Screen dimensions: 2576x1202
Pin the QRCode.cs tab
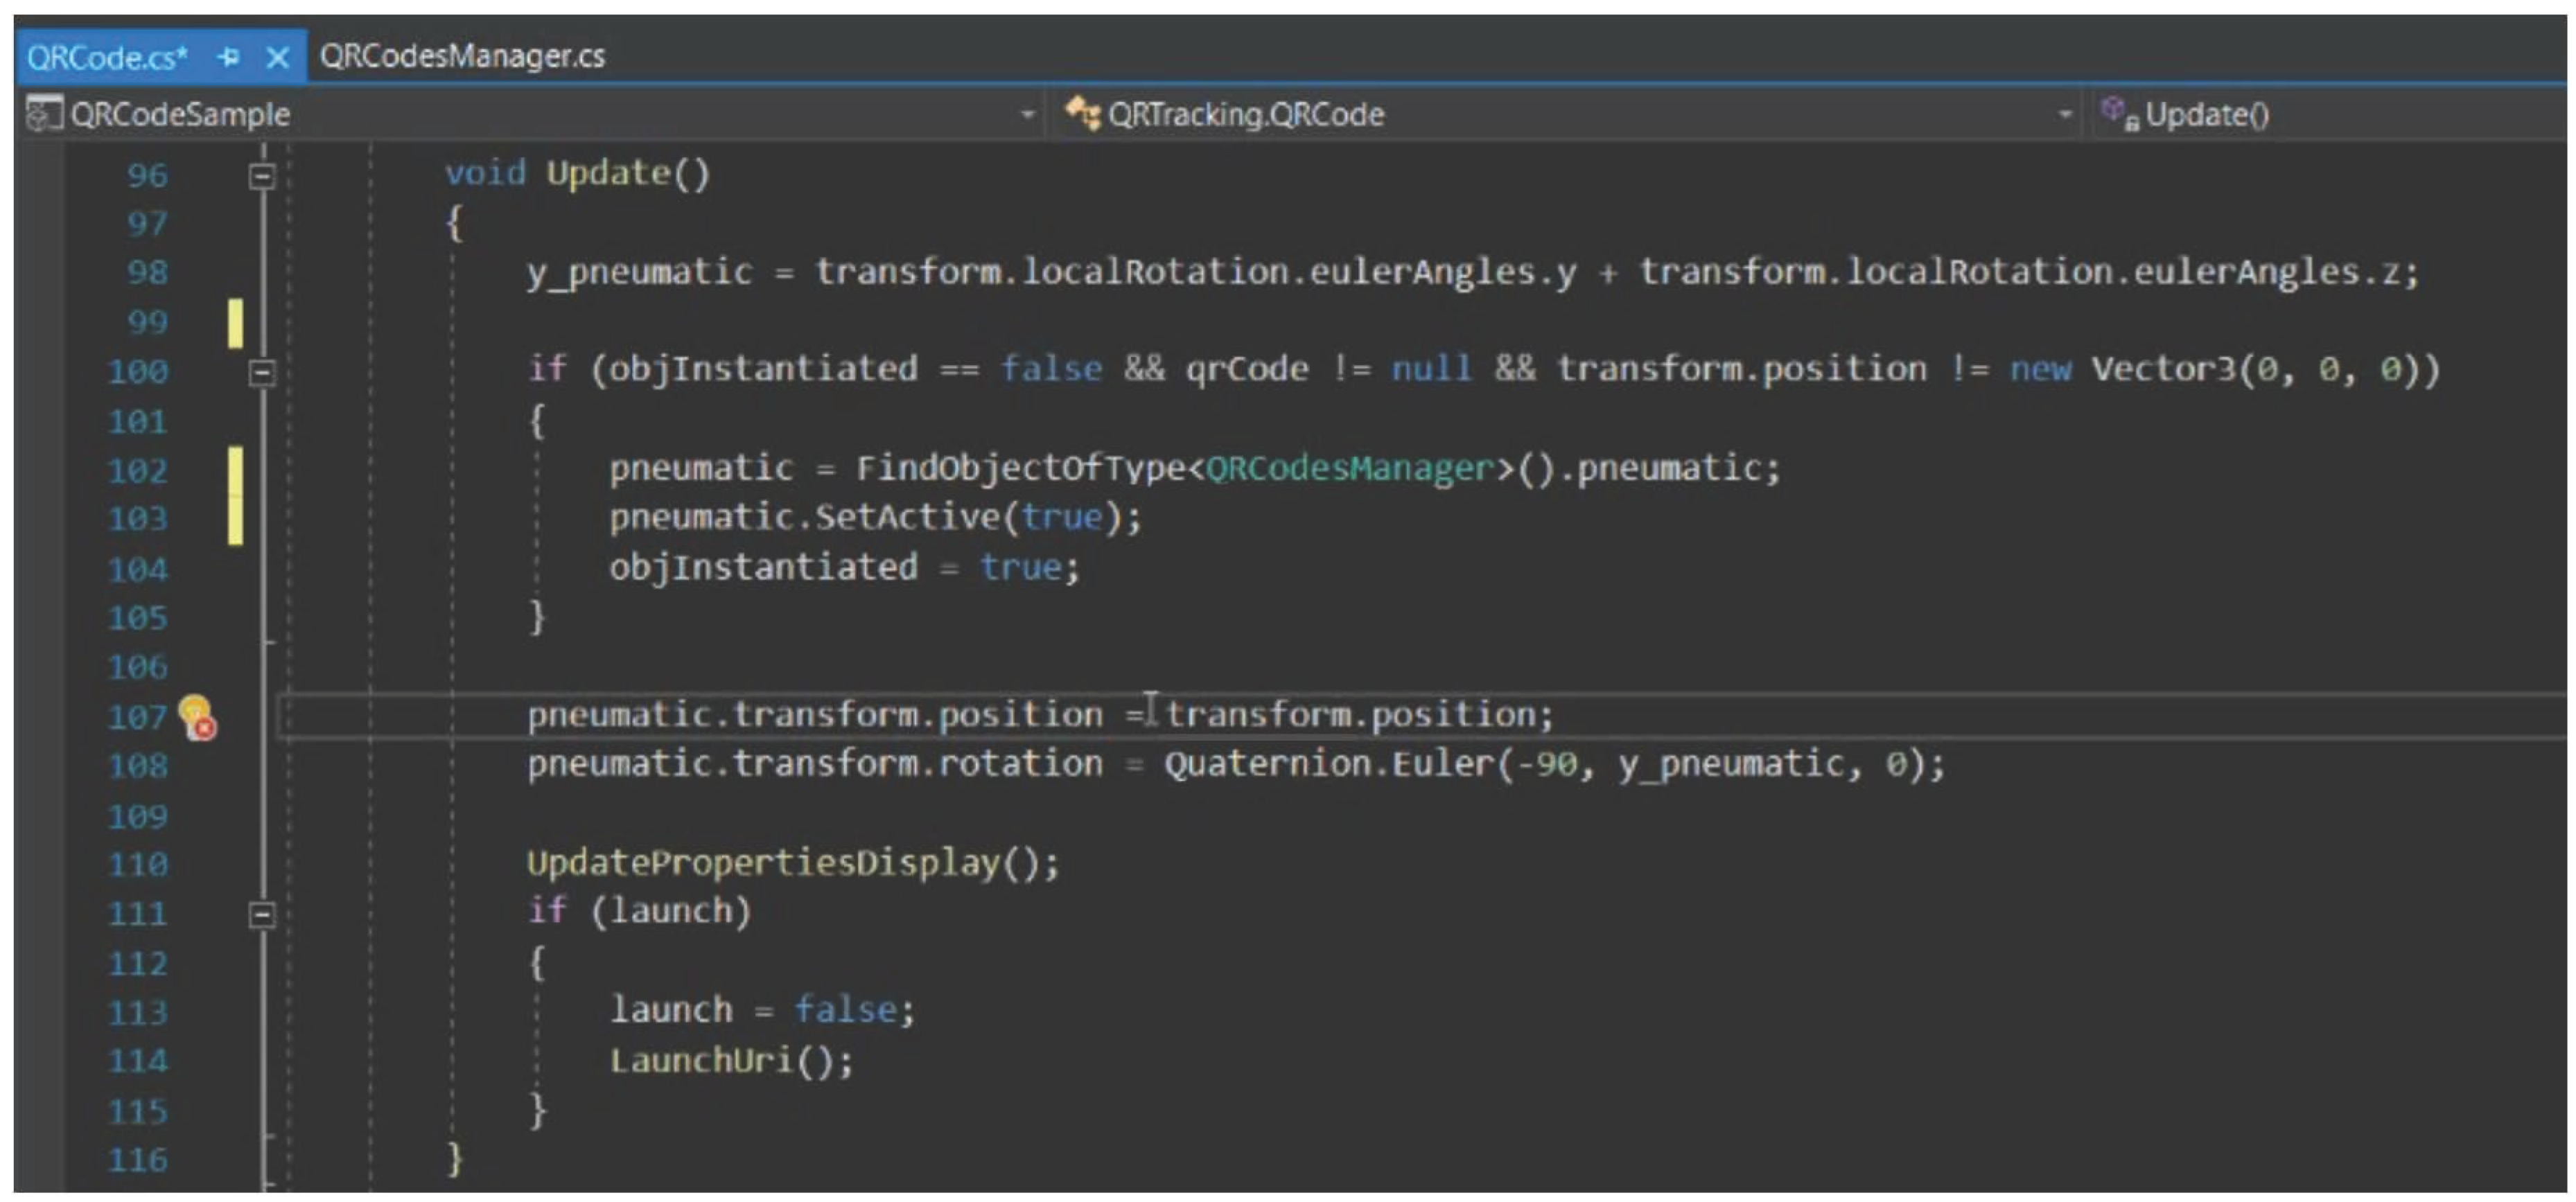(x=229, y=57)
